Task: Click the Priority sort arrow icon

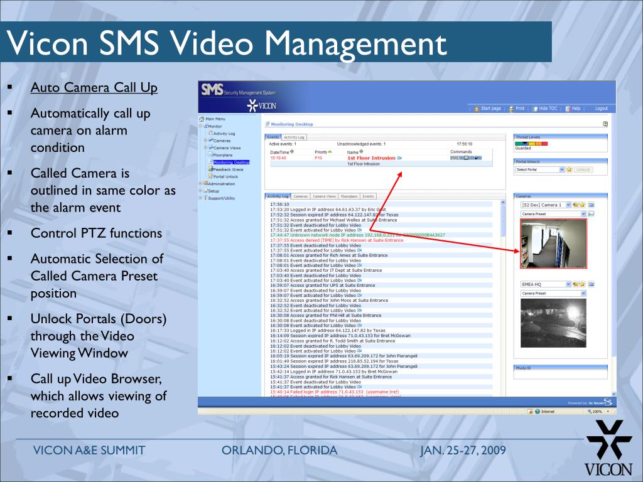Action: (330, 152)
